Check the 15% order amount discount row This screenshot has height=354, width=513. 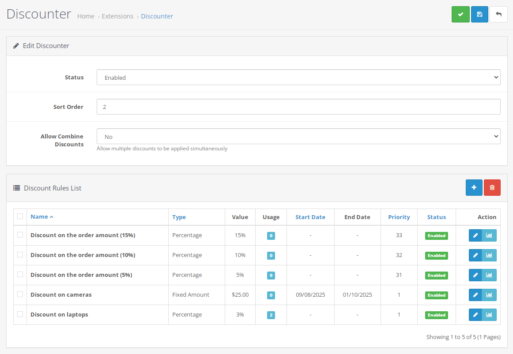(x=20, y=235)
